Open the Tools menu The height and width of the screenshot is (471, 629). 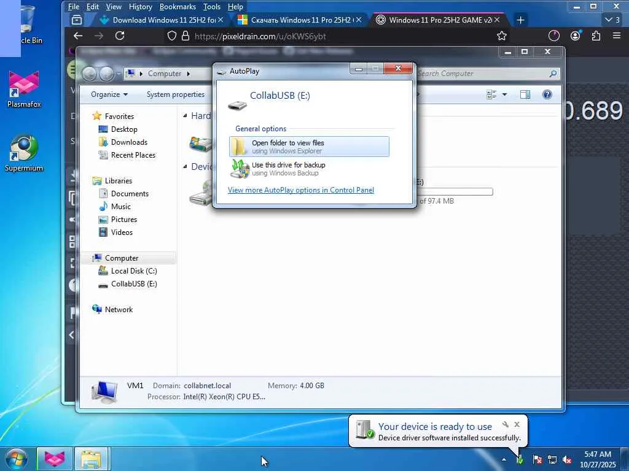click(211, 6)
